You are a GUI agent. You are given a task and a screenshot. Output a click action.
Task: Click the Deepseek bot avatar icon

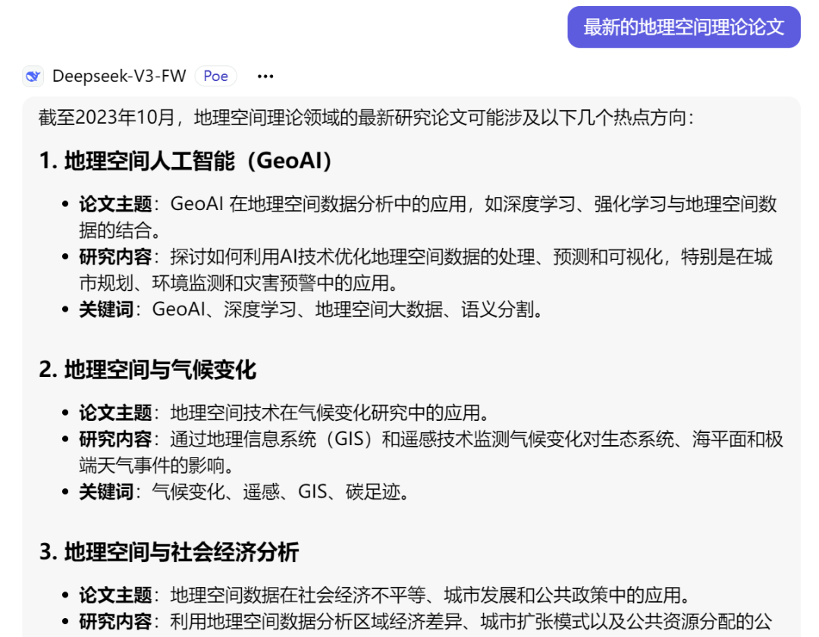coord(33,77)
